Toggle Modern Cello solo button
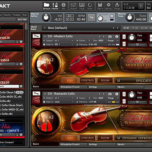 tap(124, 37)
